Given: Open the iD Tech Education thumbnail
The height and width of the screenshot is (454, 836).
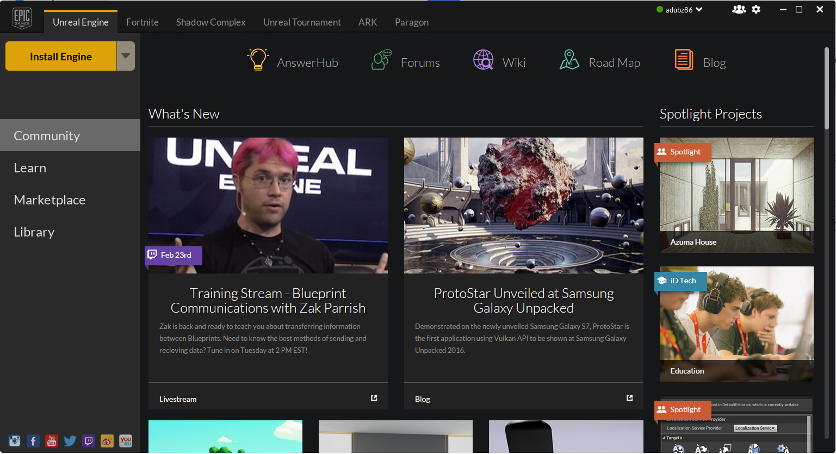Looking at the screenshot, I should (736, 324).
